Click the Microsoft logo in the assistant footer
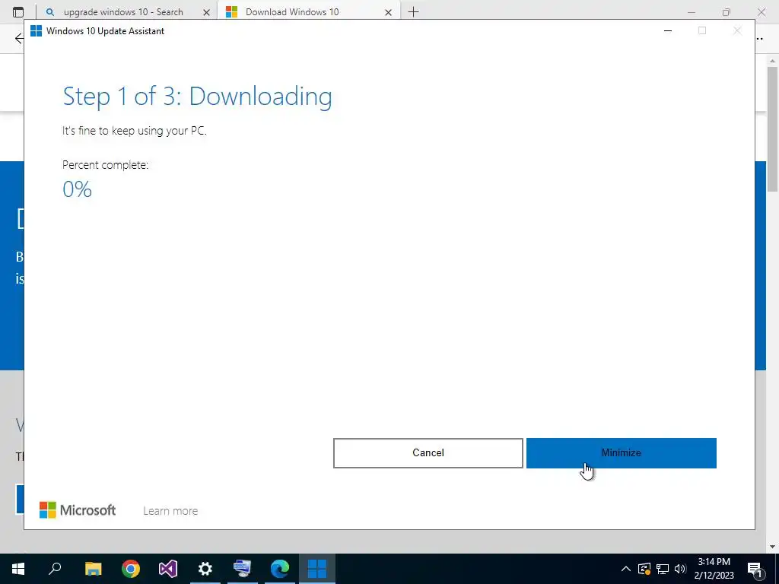 coord(78,510)
